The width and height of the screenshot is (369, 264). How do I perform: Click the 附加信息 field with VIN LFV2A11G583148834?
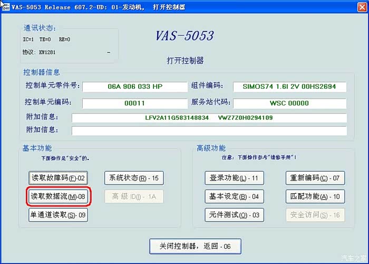pyautogui.click(x=209, y=118)
